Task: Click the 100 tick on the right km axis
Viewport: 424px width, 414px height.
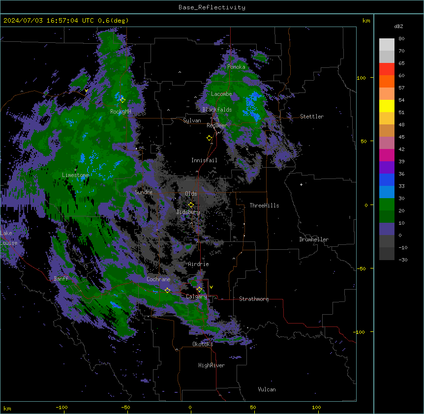Action: coord(361,78)
